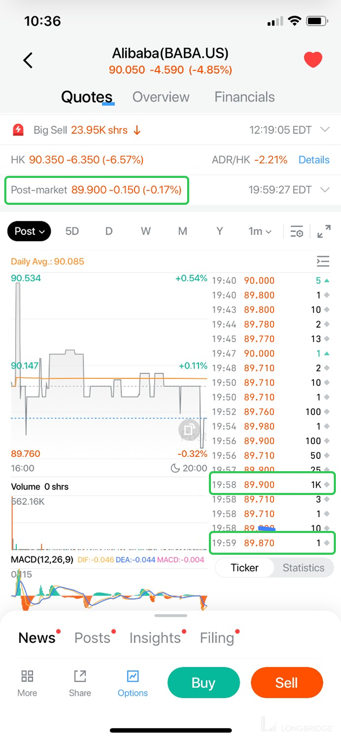The height and width of the screenshot is (740, 341).
Task: Open the Financials tab
Action: click(244, 97)
